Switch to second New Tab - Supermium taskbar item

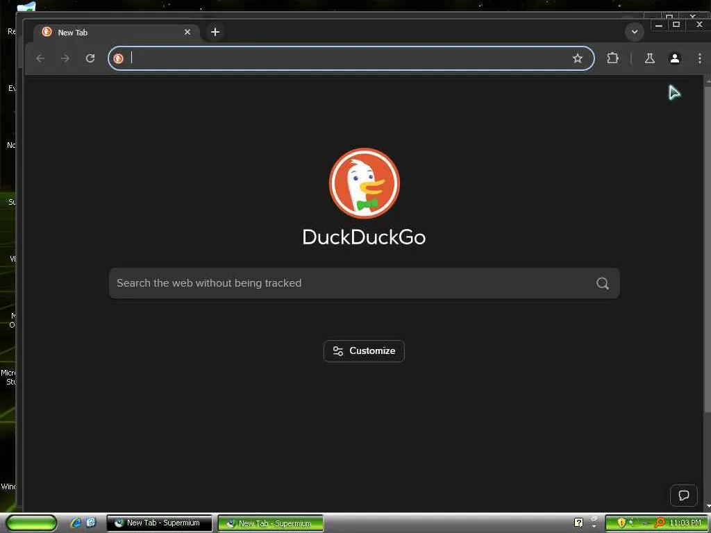(271, 523)
